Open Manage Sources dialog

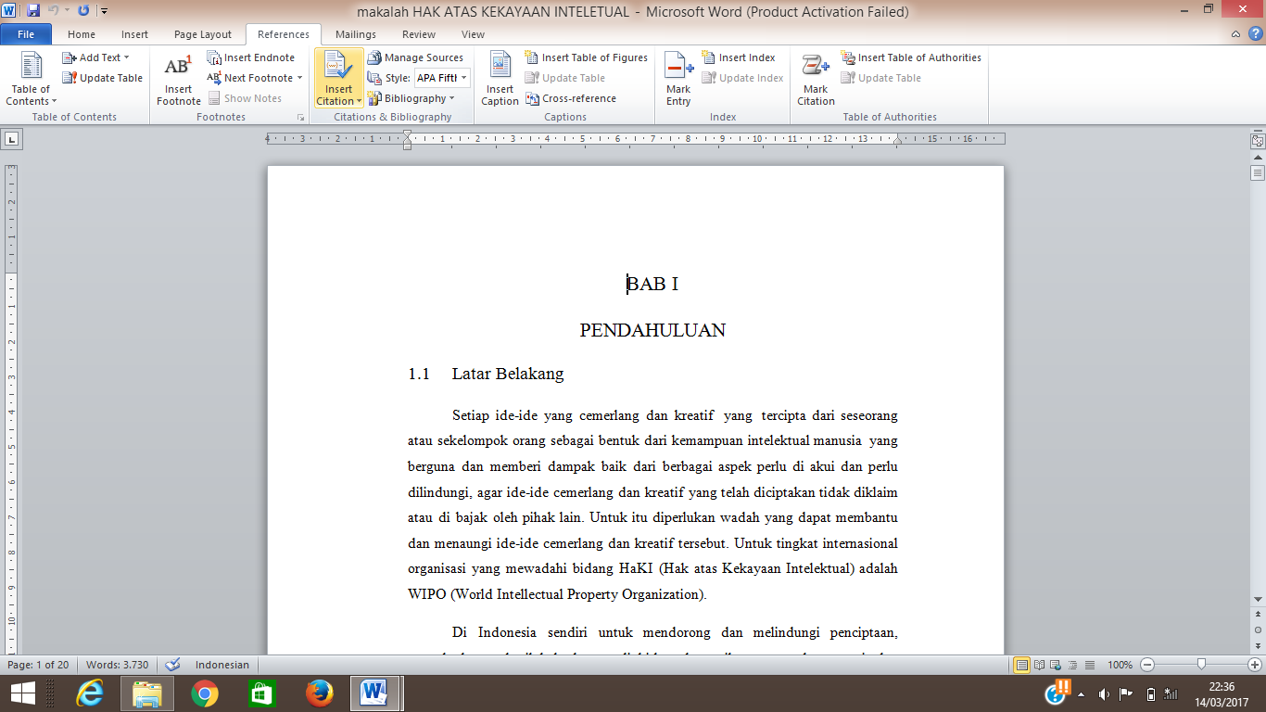416,57
